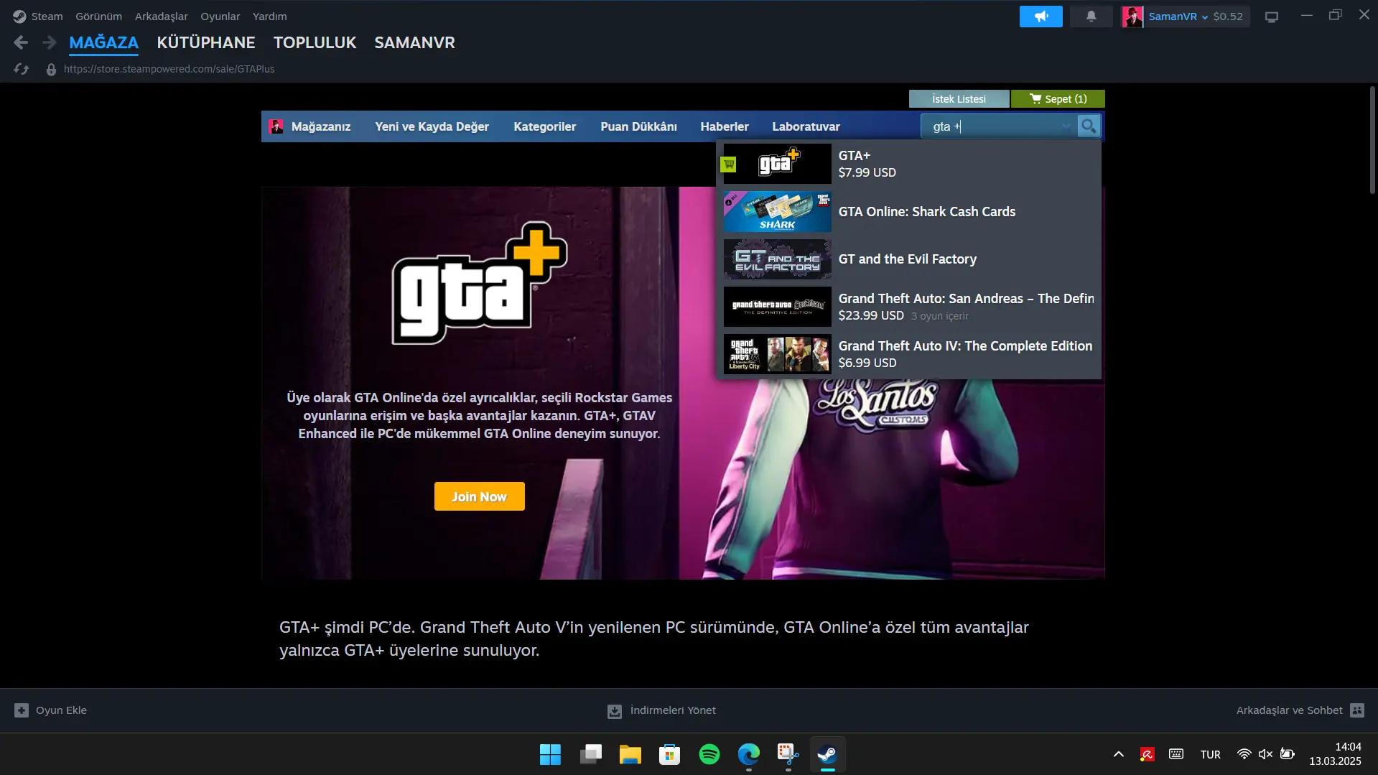
Task: Open the Görünüm menu
Action: tap(99, 17)
